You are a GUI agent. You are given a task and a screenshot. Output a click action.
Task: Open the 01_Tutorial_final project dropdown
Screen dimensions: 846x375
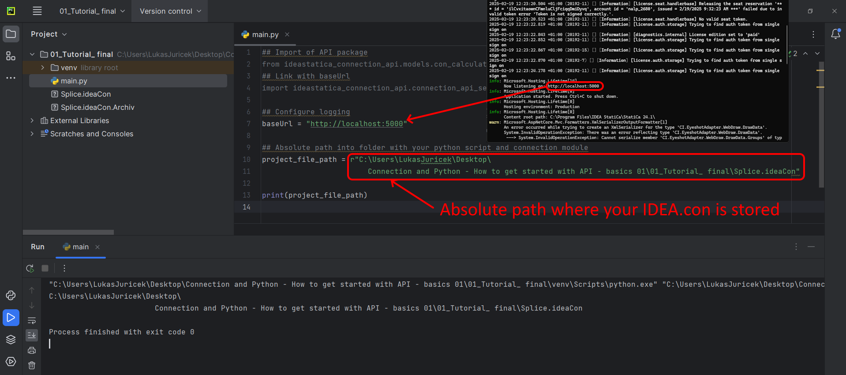coord(92,11)
